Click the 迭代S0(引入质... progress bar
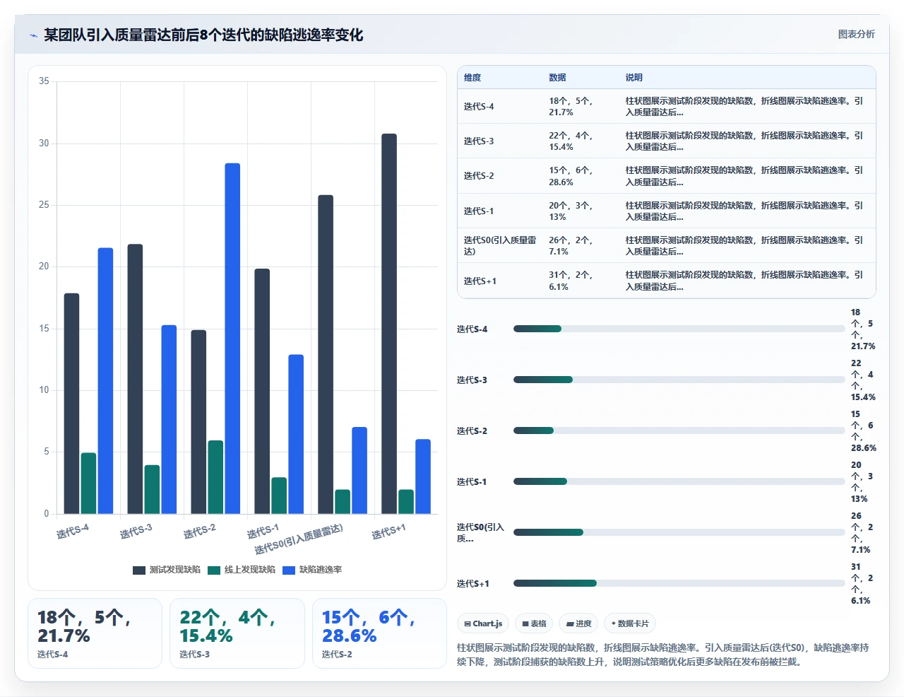Viewport: 904px width, 697px height. [x=679, y=532]
